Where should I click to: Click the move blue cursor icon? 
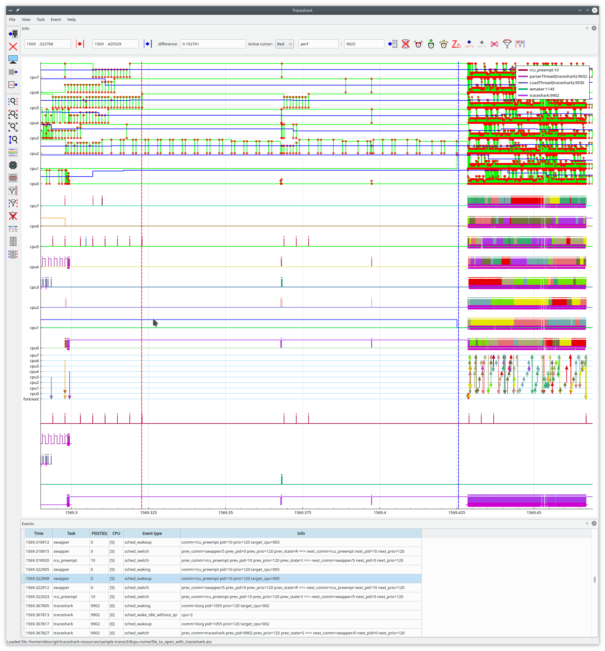pyautogui.click(x=148, y=44)
